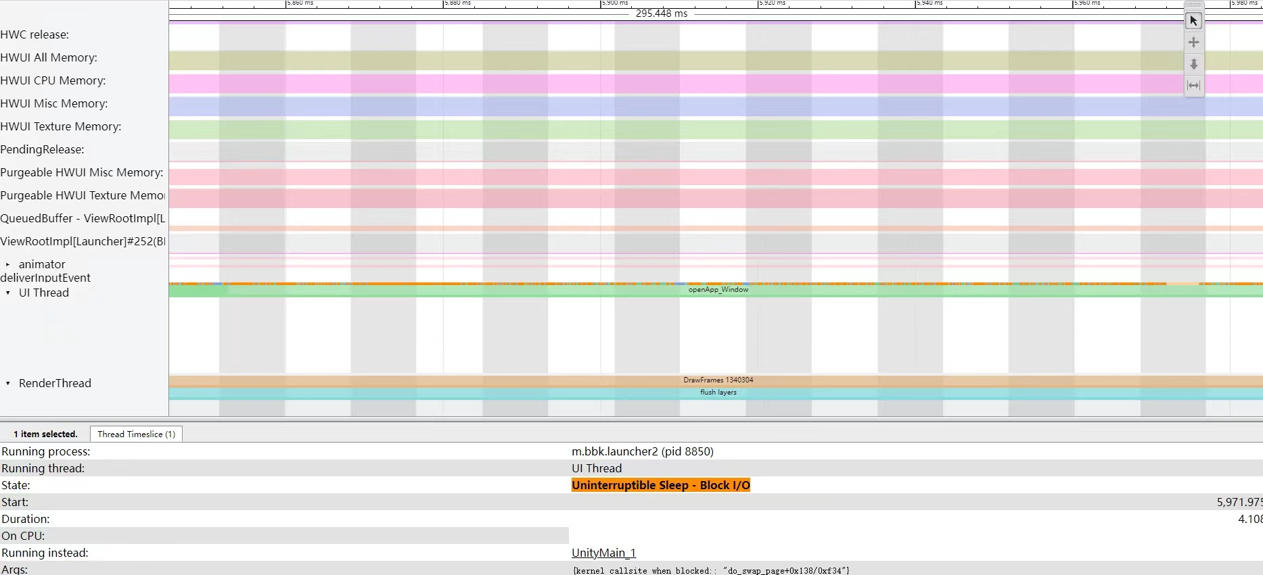Image resolution: width=1263 pixels, height=575 pixels.
Task: Select the openApp_Window slice
Action: click(x=718, y=290)
